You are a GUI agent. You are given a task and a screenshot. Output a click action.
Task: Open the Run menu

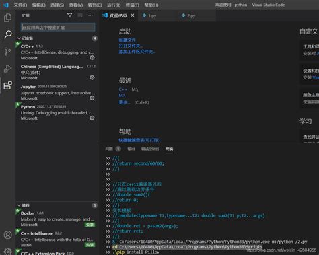pos(114,5)
